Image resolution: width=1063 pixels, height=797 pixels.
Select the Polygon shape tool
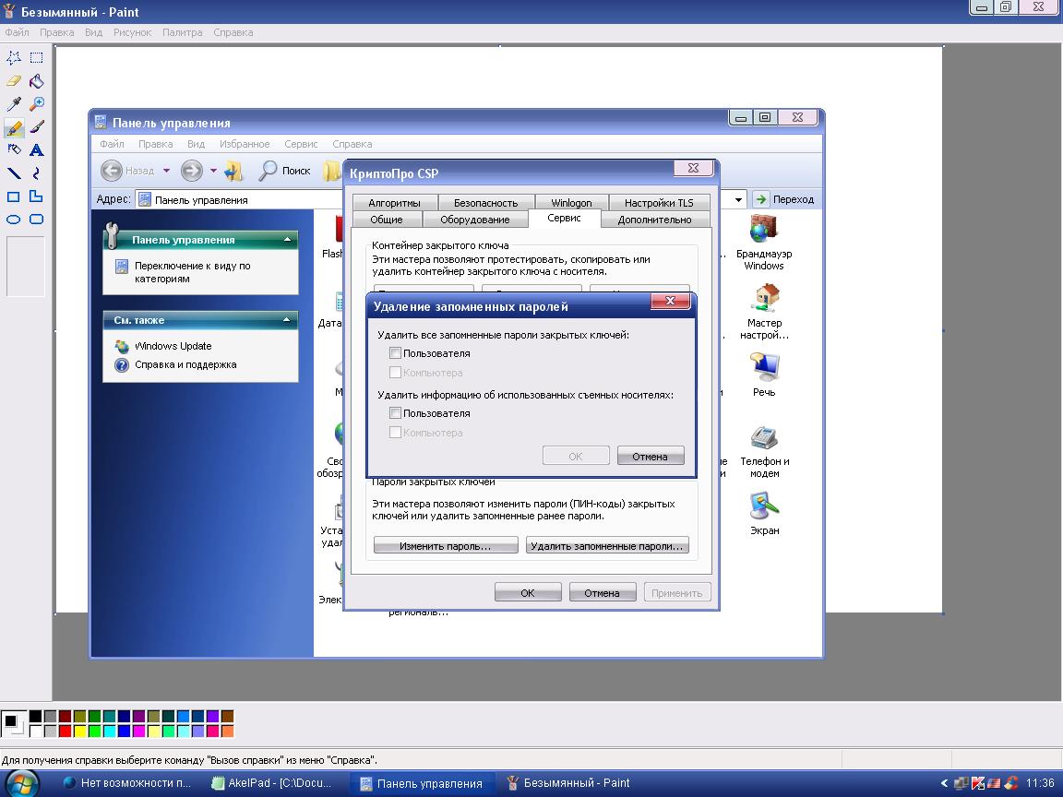coord(36,196)
